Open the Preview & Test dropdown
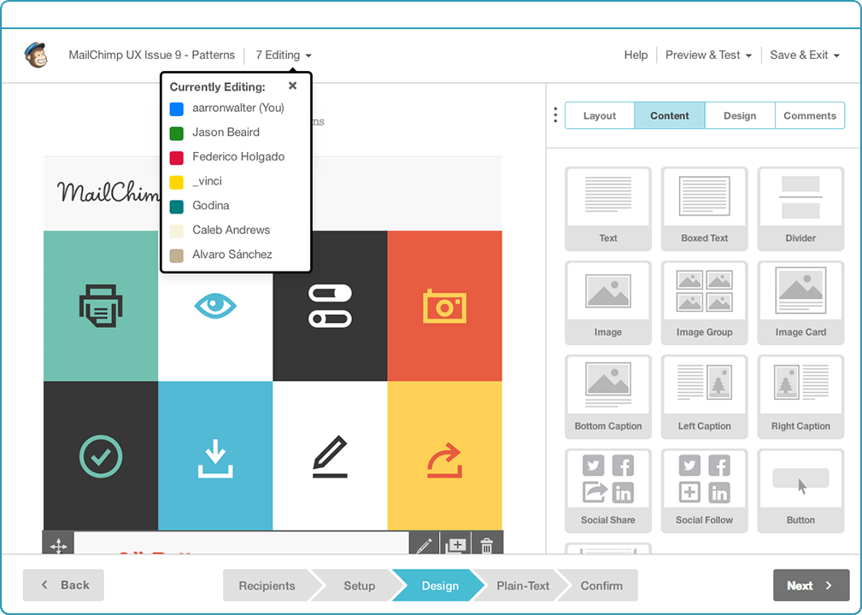This screenshot has width=862, height=615. pyautogui.click(x=708, y=55)
